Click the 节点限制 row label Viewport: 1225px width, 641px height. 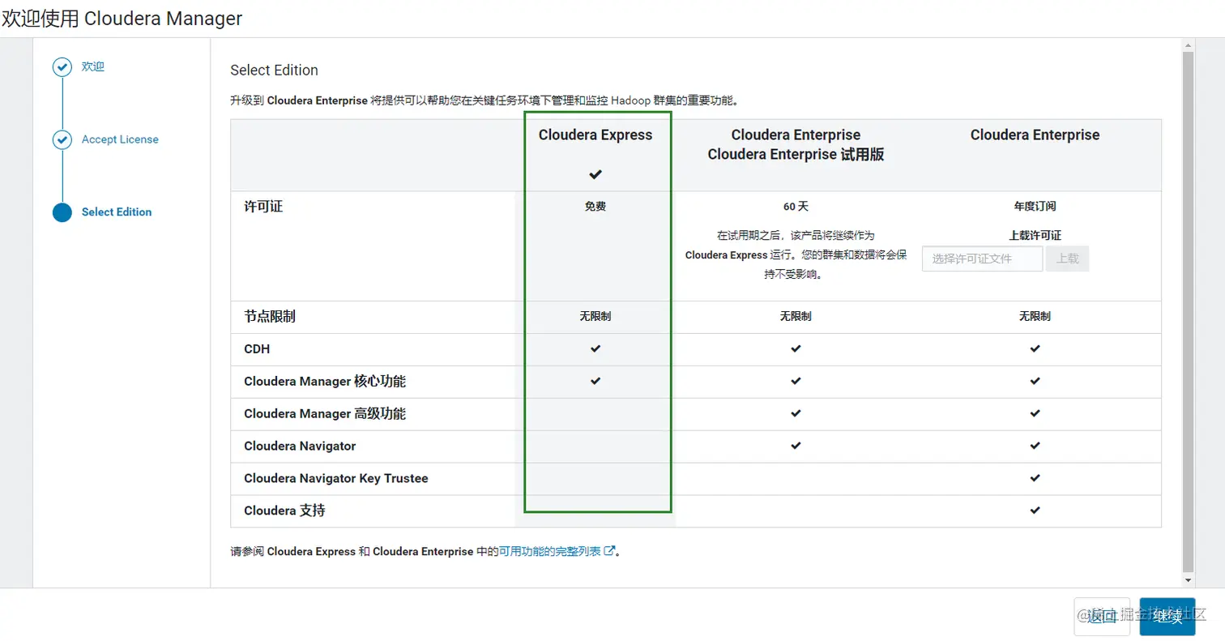click(270, 316)
